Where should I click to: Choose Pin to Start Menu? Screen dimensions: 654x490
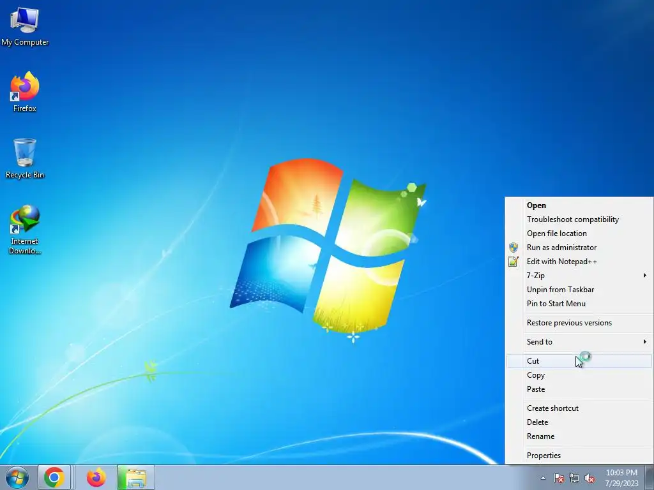click(579, 304)
